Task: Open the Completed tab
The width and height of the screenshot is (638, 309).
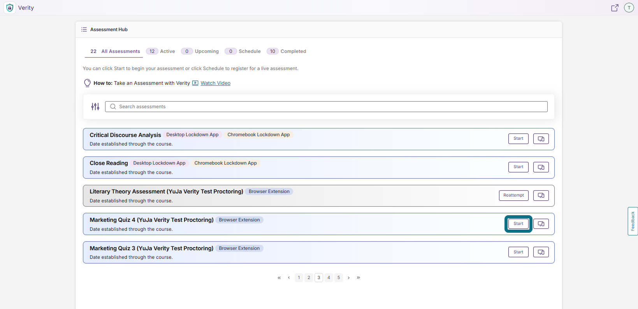Action: [286, 51]
